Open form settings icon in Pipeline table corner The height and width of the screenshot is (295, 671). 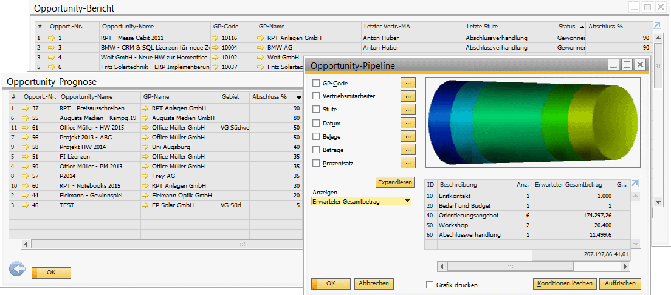click(x=635, y=184)
